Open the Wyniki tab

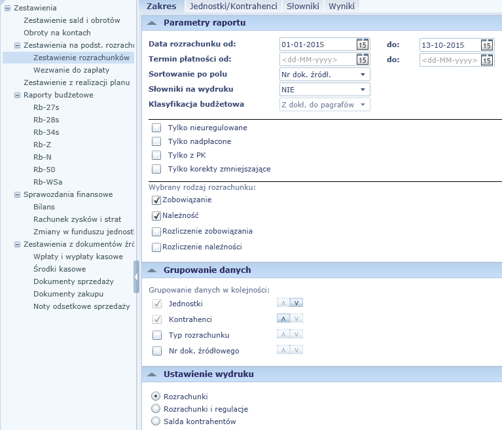pos(342,6)
